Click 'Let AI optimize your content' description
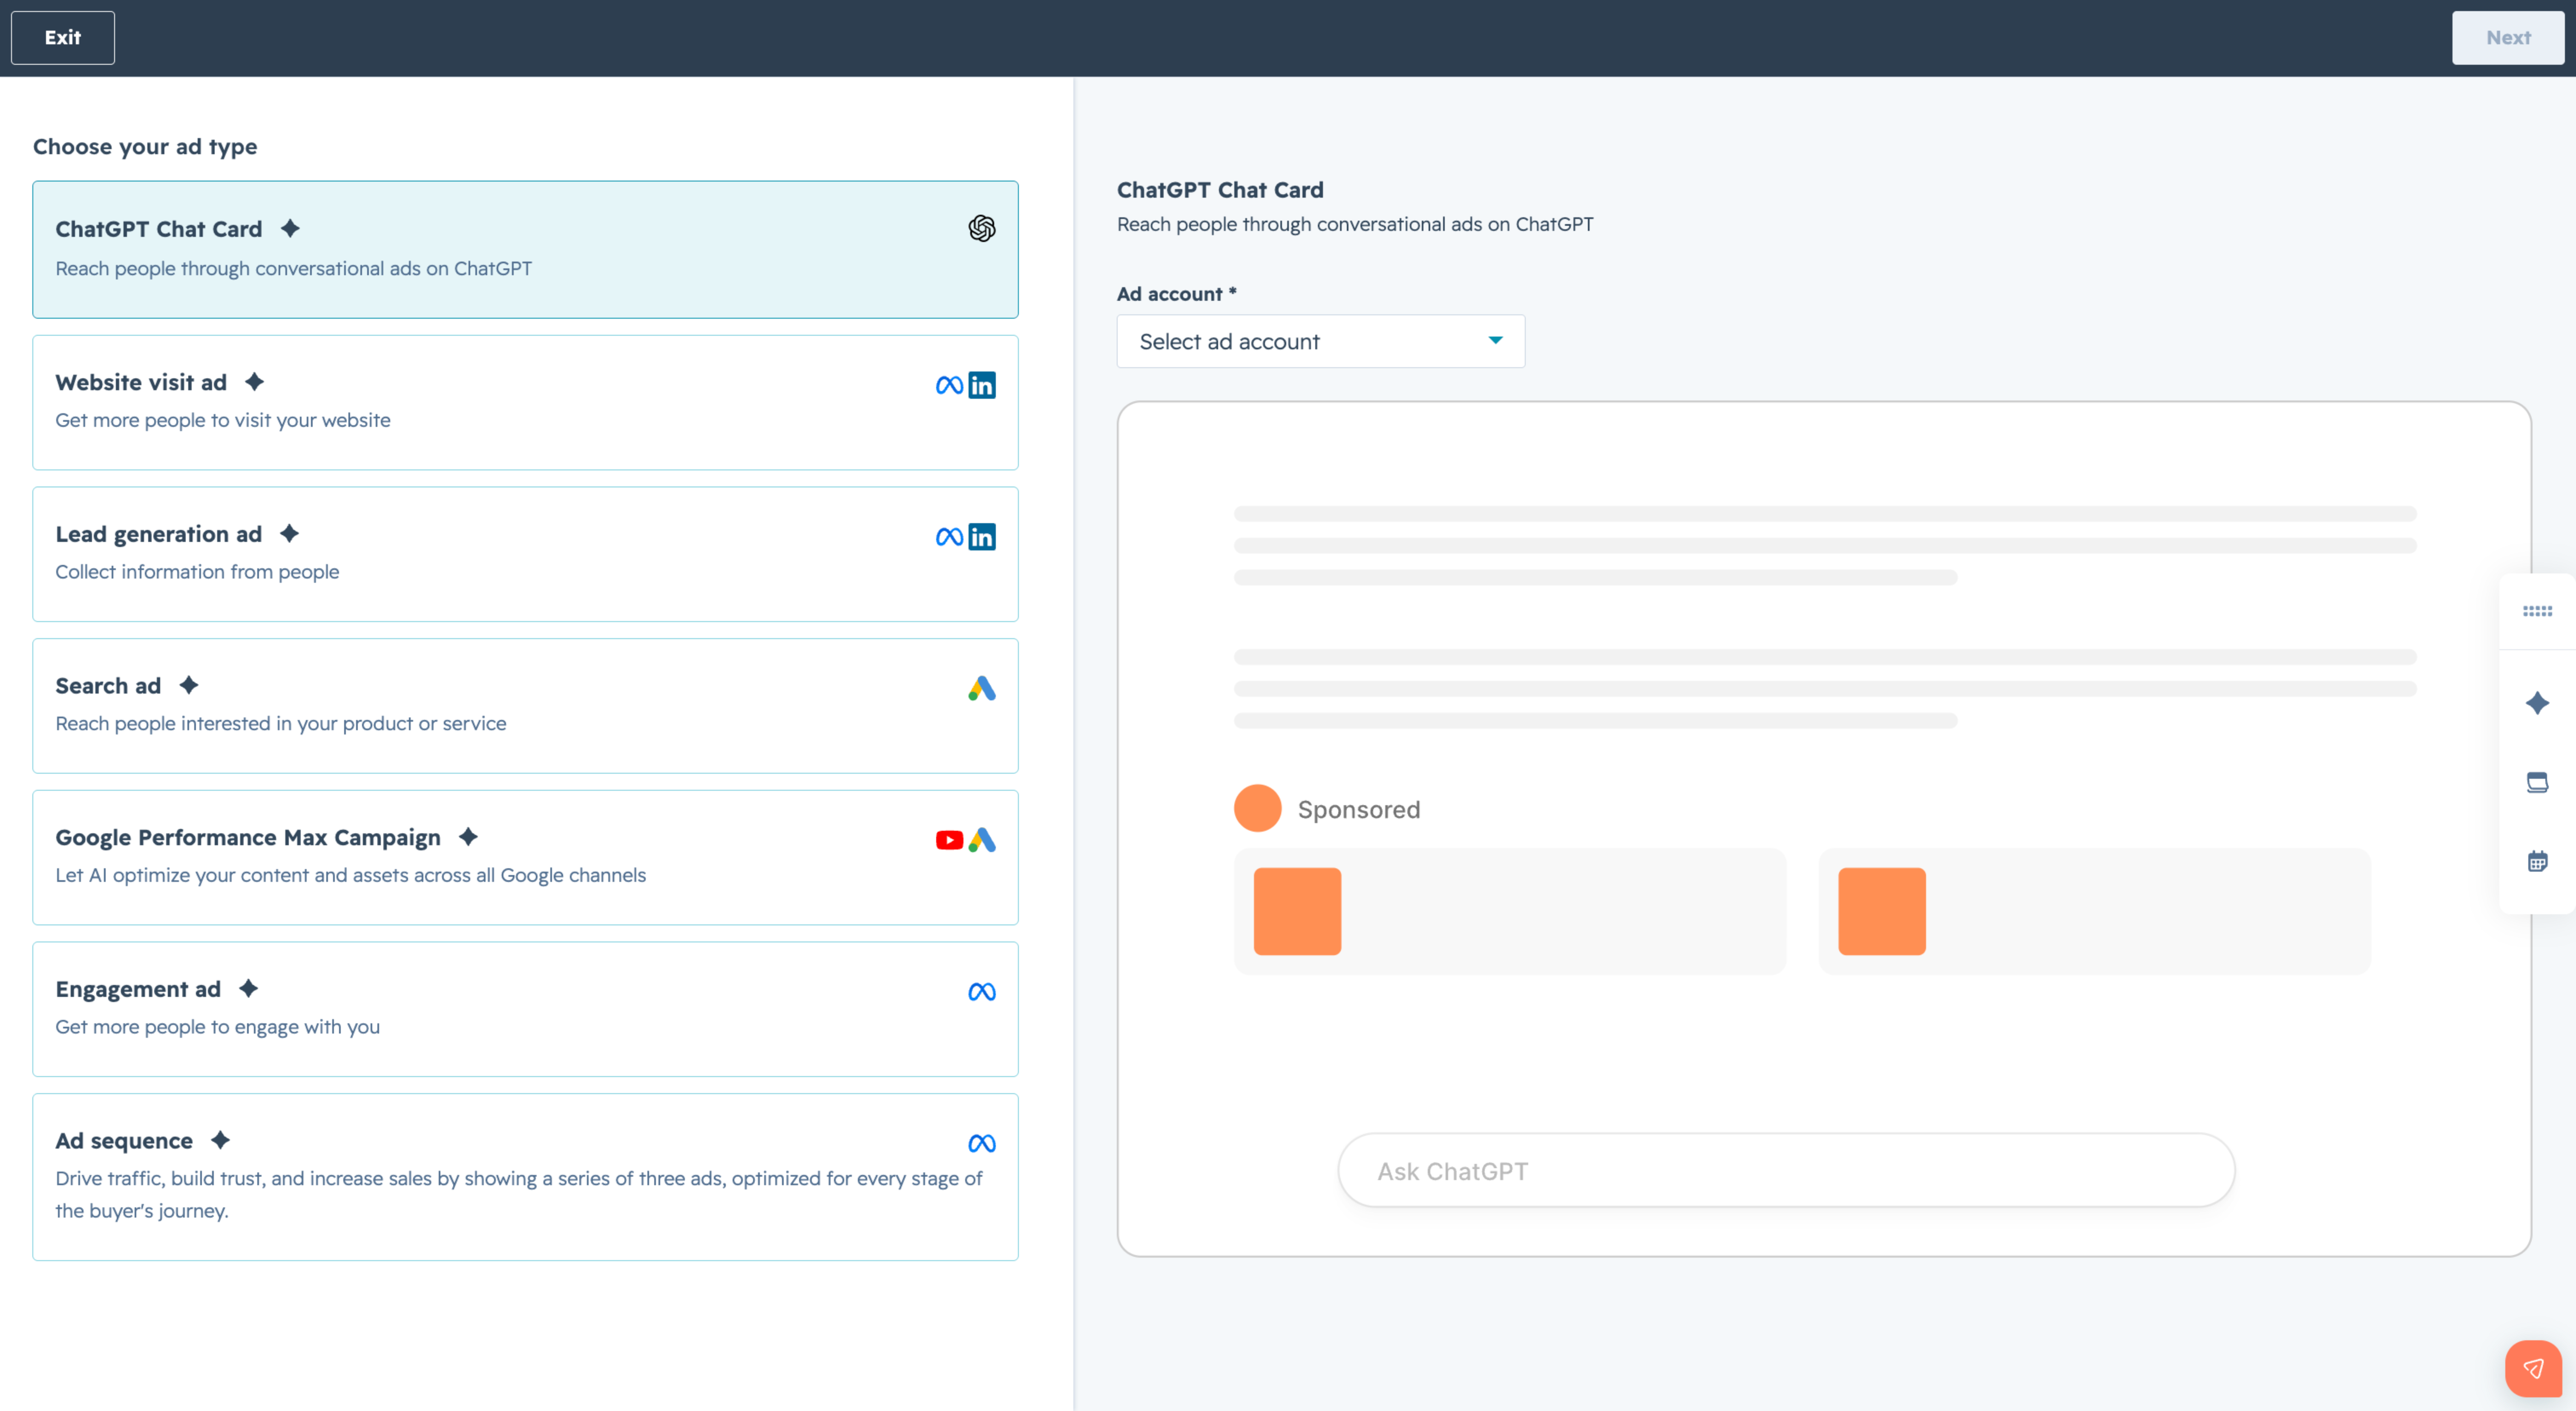Viewport: 2576px width, 1411px height. click(350, 875)
